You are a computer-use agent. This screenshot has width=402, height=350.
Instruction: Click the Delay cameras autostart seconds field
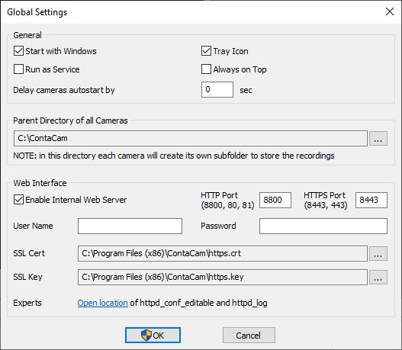[217, 90]
